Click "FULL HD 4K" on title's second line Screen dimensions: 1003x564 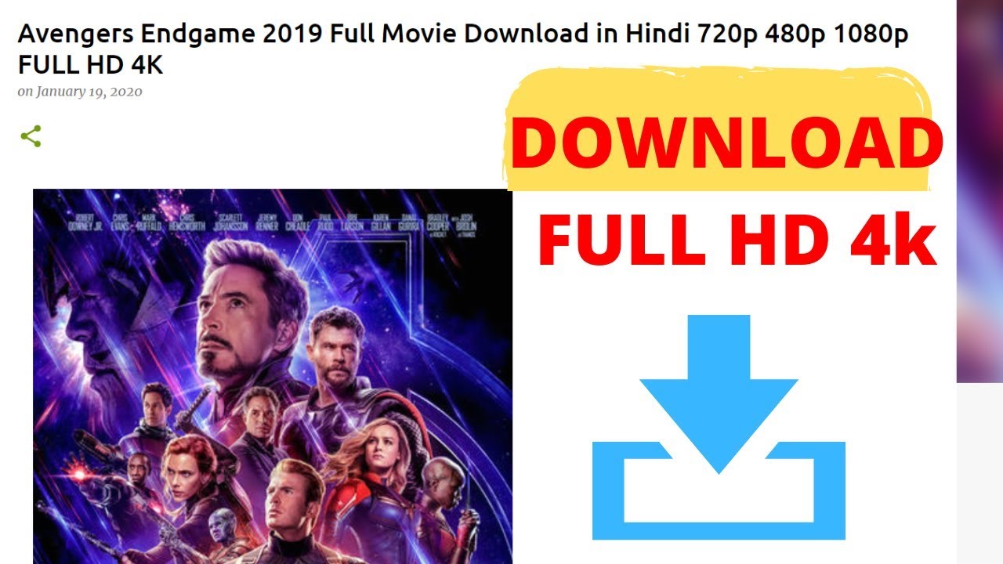click(90, 64)
